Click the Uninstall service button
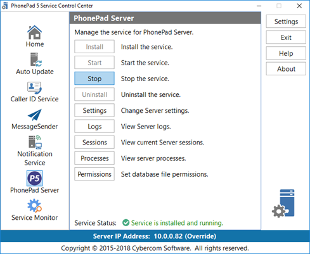The width and height of the screenshot is (310, 254). 94,94
